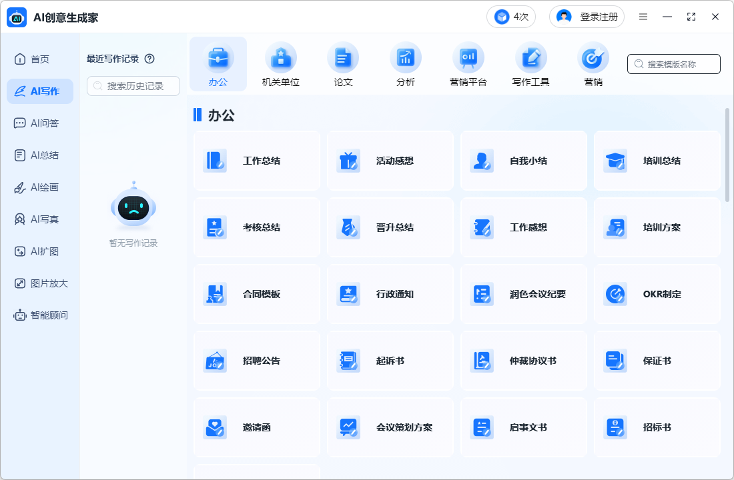Open the 工作总结 template card
734x480 pixels.
(257, 161)
